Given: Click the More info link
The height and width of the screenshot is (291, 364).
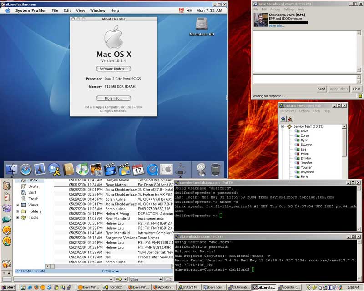Looking at the screenshot, I should click(x=276, y=26).
